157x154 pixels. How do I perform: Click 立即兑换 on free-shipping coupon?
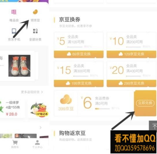click(145, 103)
